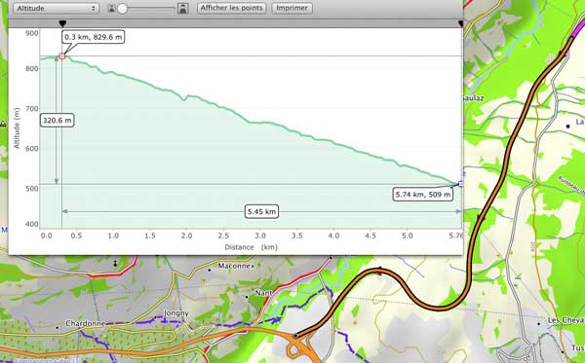
Task: Select the red start point marker on the elevation curve
Action: point(62,56)
